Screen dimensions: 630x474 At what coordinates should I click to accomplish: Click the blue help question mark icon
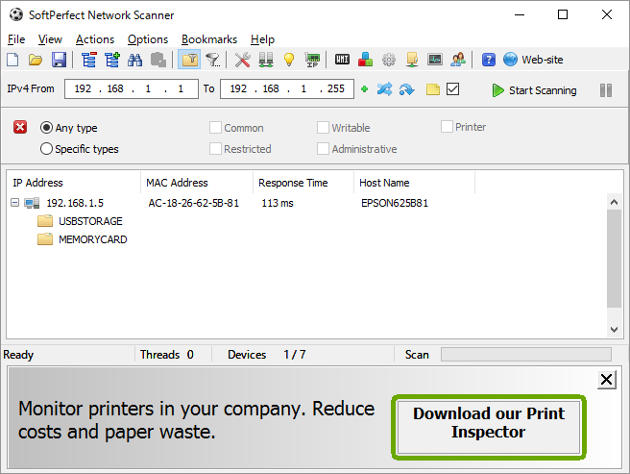489,60
